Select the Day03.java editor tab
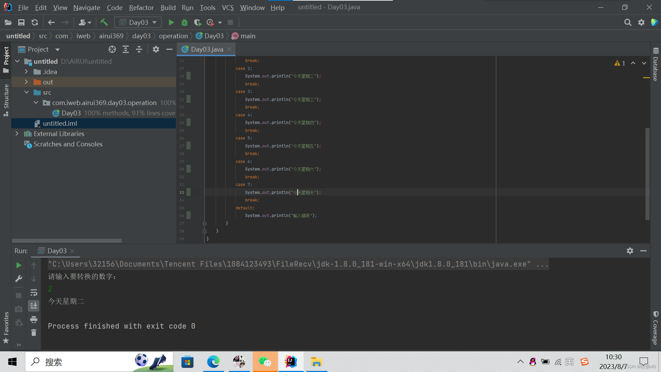The width and height of the screenshot is (661, 372). click(207, 50)
